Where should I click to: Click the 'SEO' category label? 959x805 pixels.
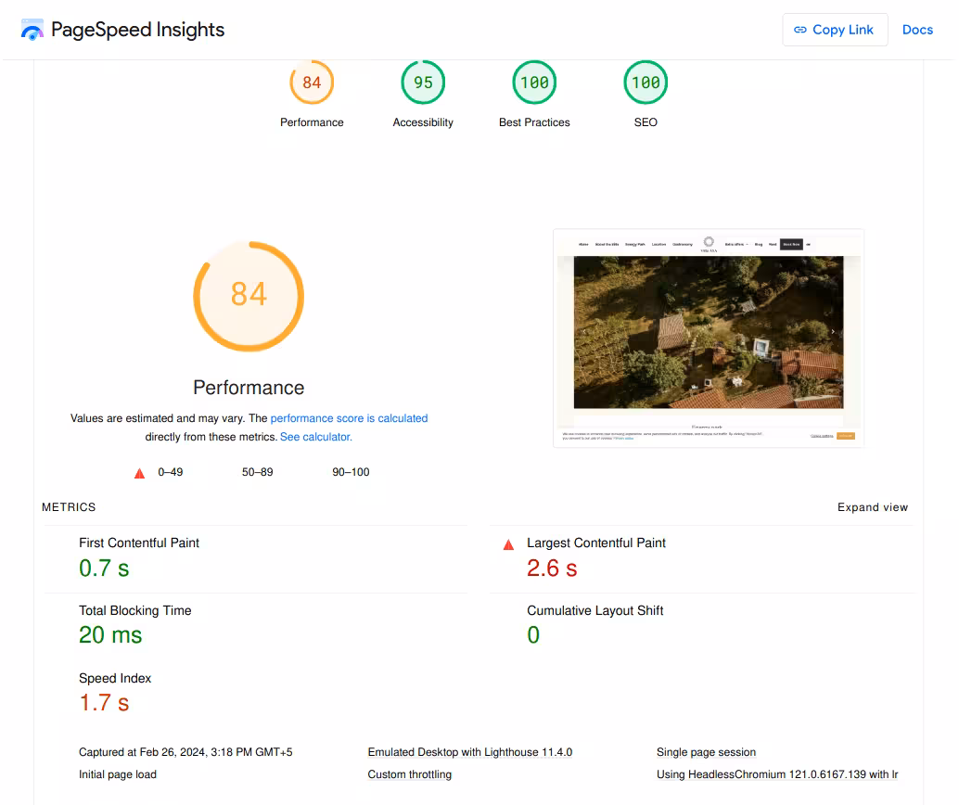[646, 122]
